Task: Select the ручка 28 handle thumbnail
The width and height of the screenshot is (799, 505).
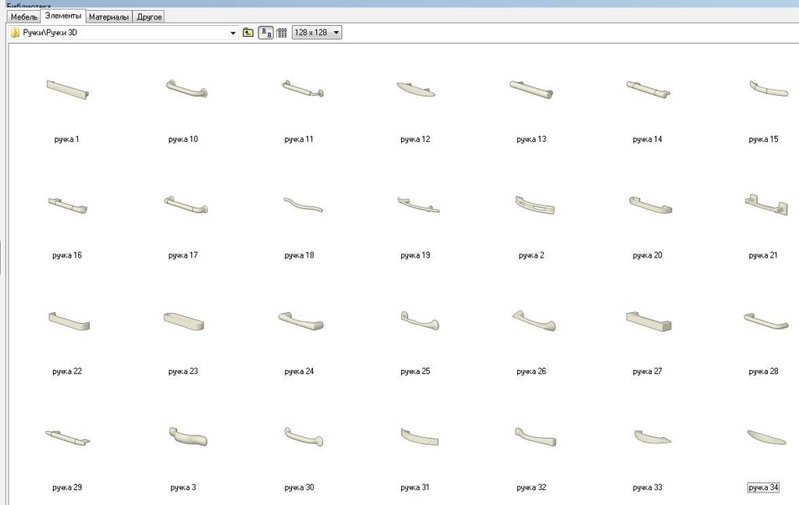Action: (x=766, y=321)
